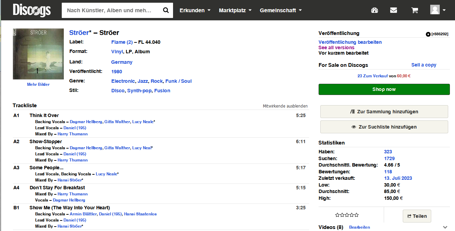The height and width of the screenshot is (231, 455).
Task: Open the dashboard gauge icon
Action: tap(375, 10)
